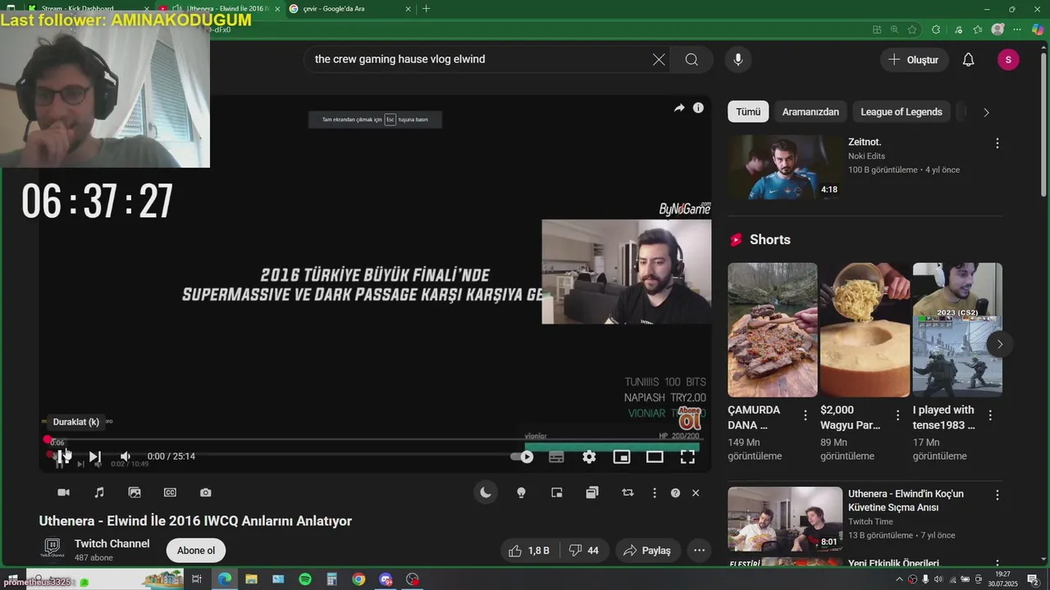This screenshot has width=1050, height=590.
Task: Click the Oluştur create button
Action: tap(915, 60)
